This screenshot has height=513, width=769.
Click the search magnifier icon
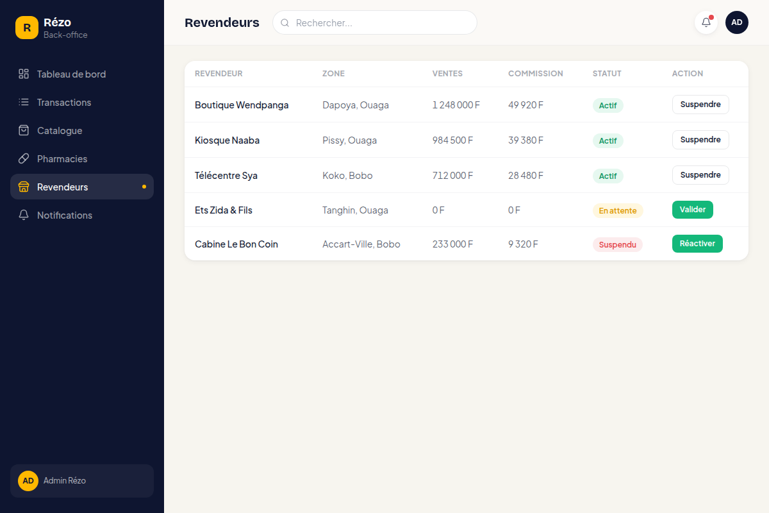(285, 22)
